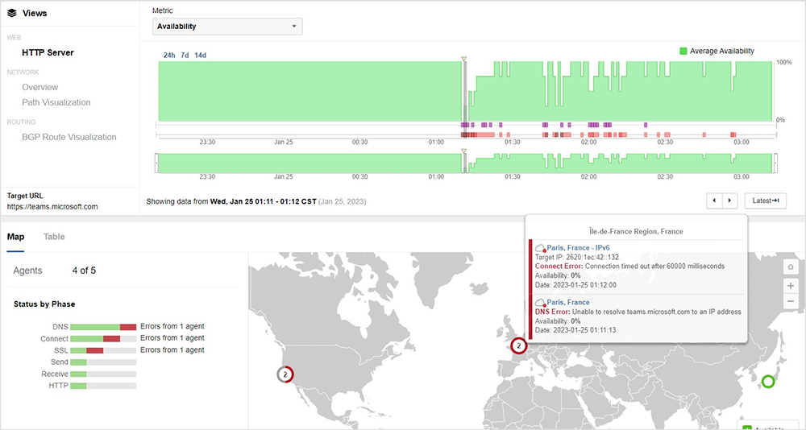Click the Views layers icon
The image size is (806, 430).
click(x=12, y=13)
